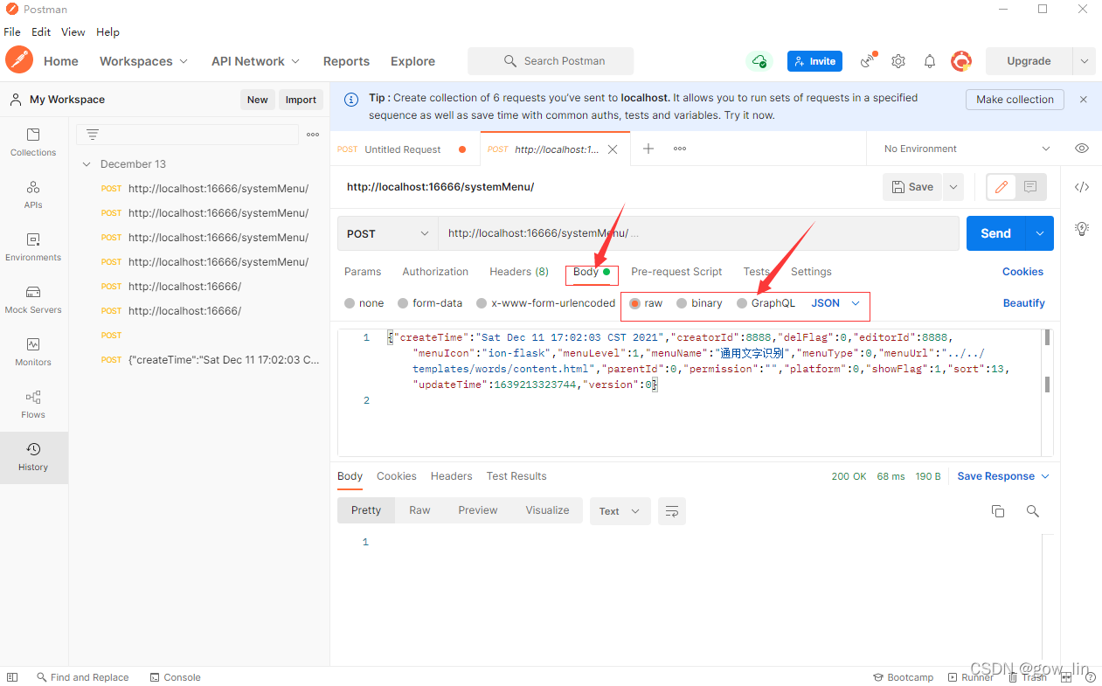Click the Beautify link
Viewport: 1102px width, 686px height.
pyautogui.click(x=1024, y=303)
